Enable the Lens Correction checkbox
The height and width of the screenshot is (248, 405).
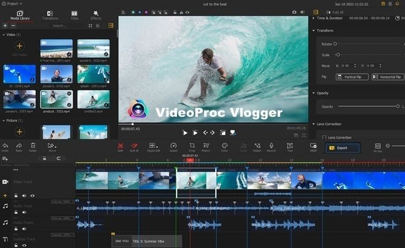(x=324, y=137)
